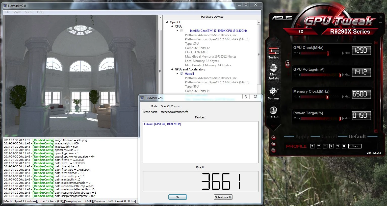This screenshot has height=206, width=387.
Task: Toggle the clock-voltage link padlock icon
Action: [x=288, y=64]
